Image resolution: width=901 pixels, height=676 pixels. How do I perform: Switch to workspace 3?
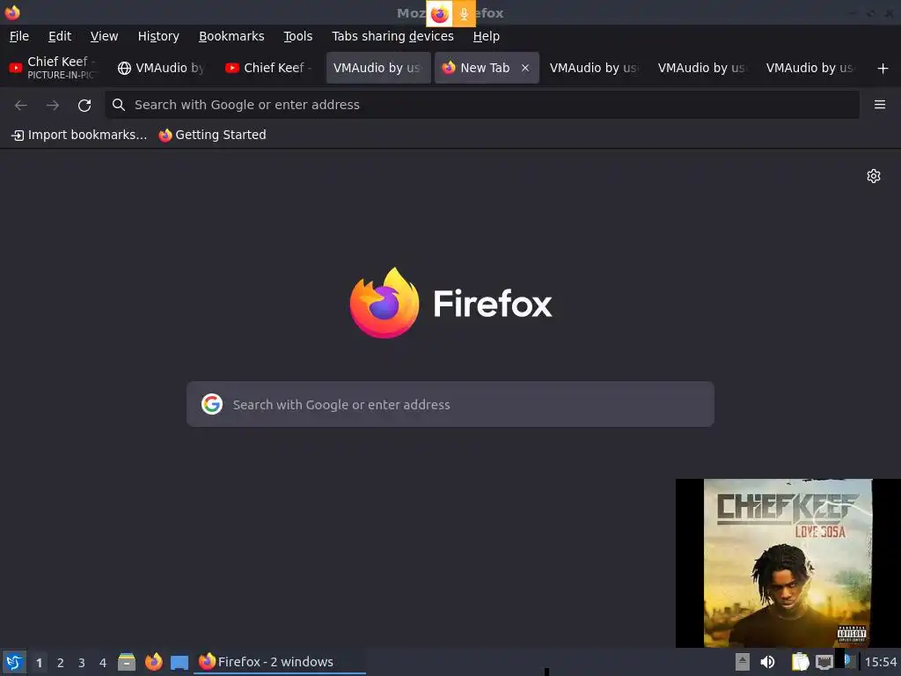(x=82, y=663)
